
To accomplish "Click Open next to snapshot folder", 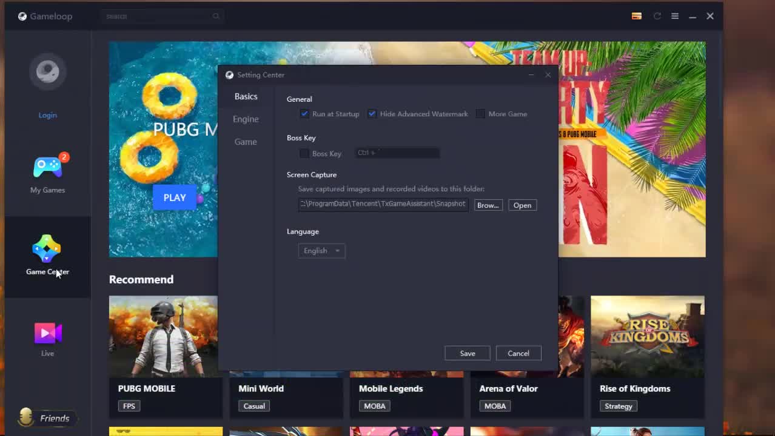I will [x=522, y=205].
